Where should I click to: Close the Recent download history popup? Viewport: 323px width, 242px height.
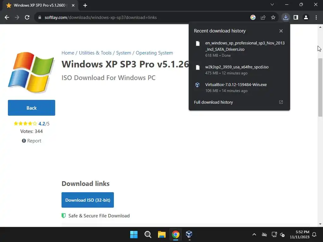pos(281,31)
